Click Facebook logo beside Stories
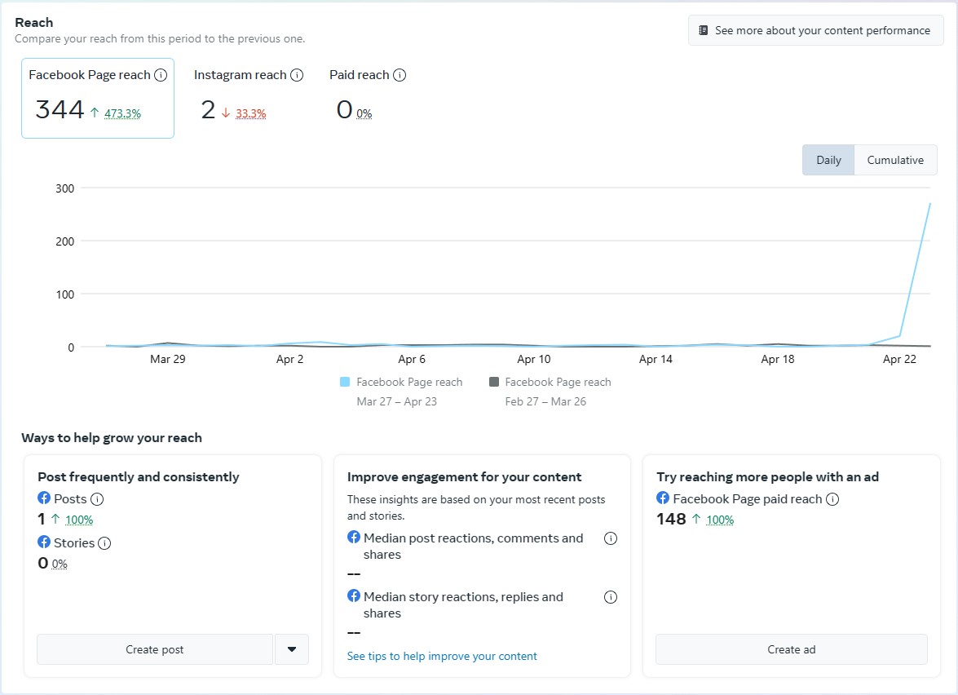This screenshot has height=695, width=958. pyautogui.click(x=44, y=542)
